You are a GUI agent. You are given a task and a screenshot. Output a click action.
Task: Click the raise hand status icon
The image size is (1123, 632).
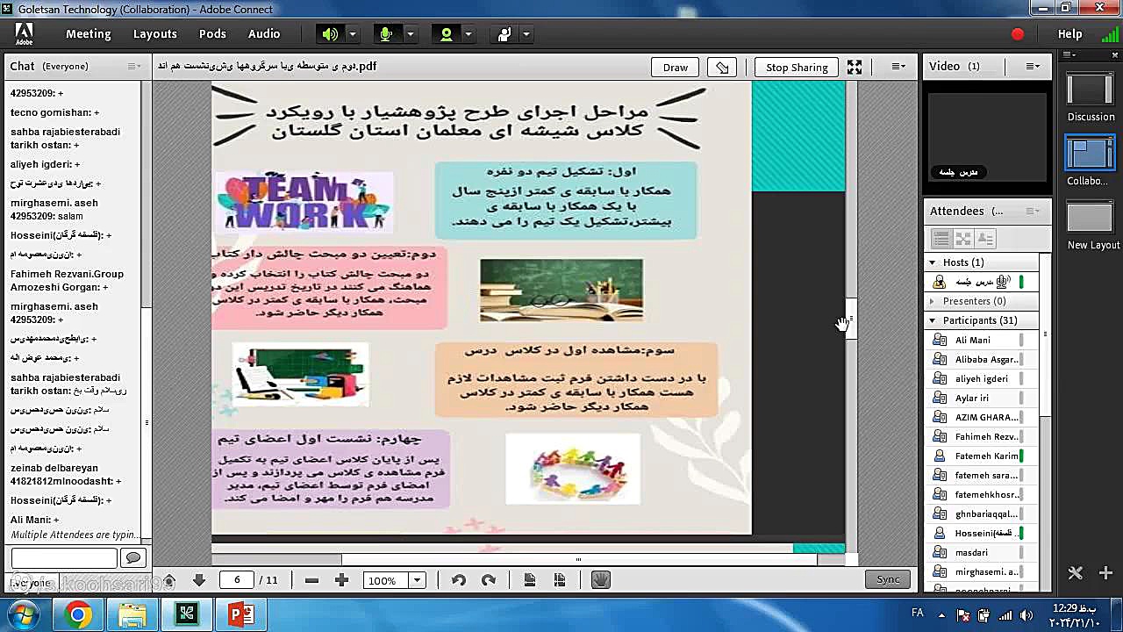point(504,34)
